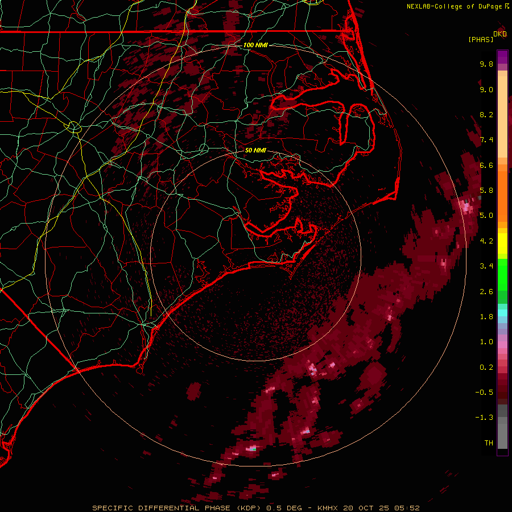Select the 1.8 scale value

point(486,317)
